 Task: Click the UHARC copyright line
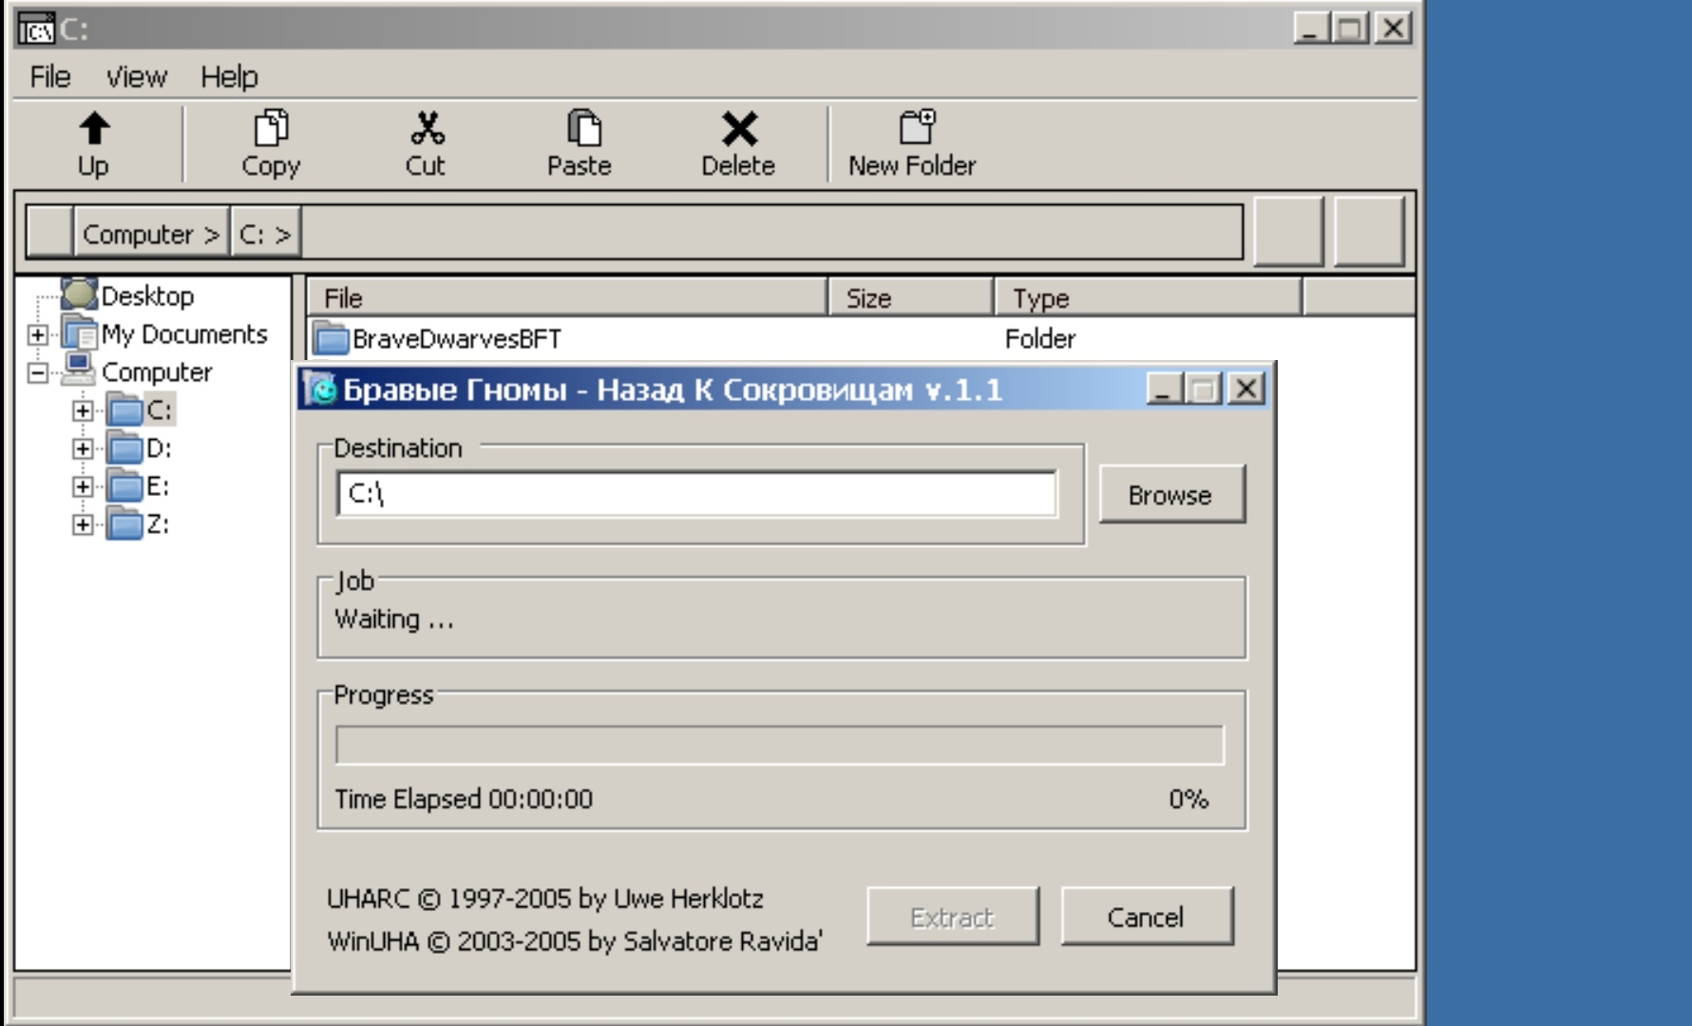tap(545, 899)
